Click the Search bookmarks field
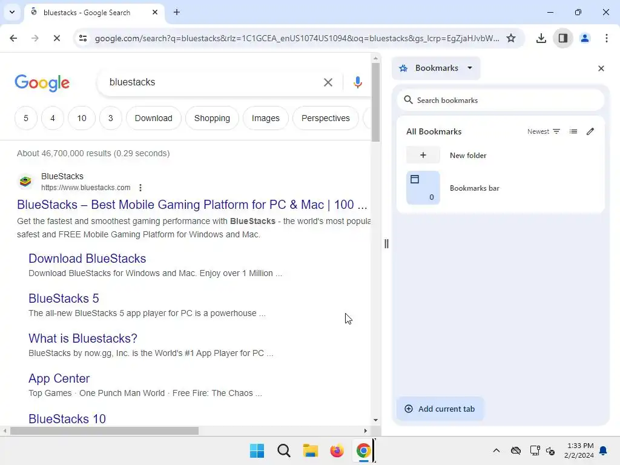The width and height of the screenshot is (620, 465). tap(501, 100)
